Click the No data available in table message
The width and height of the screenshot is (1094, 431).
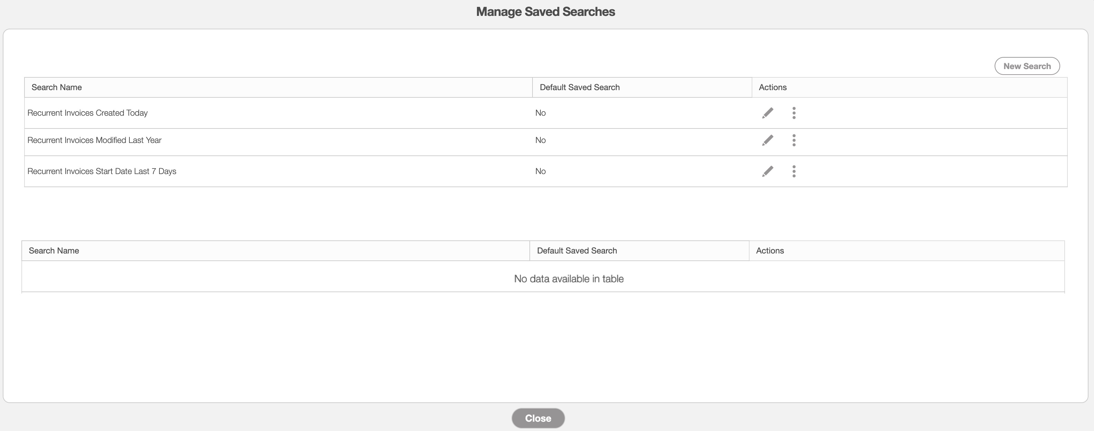pos(569,279)
